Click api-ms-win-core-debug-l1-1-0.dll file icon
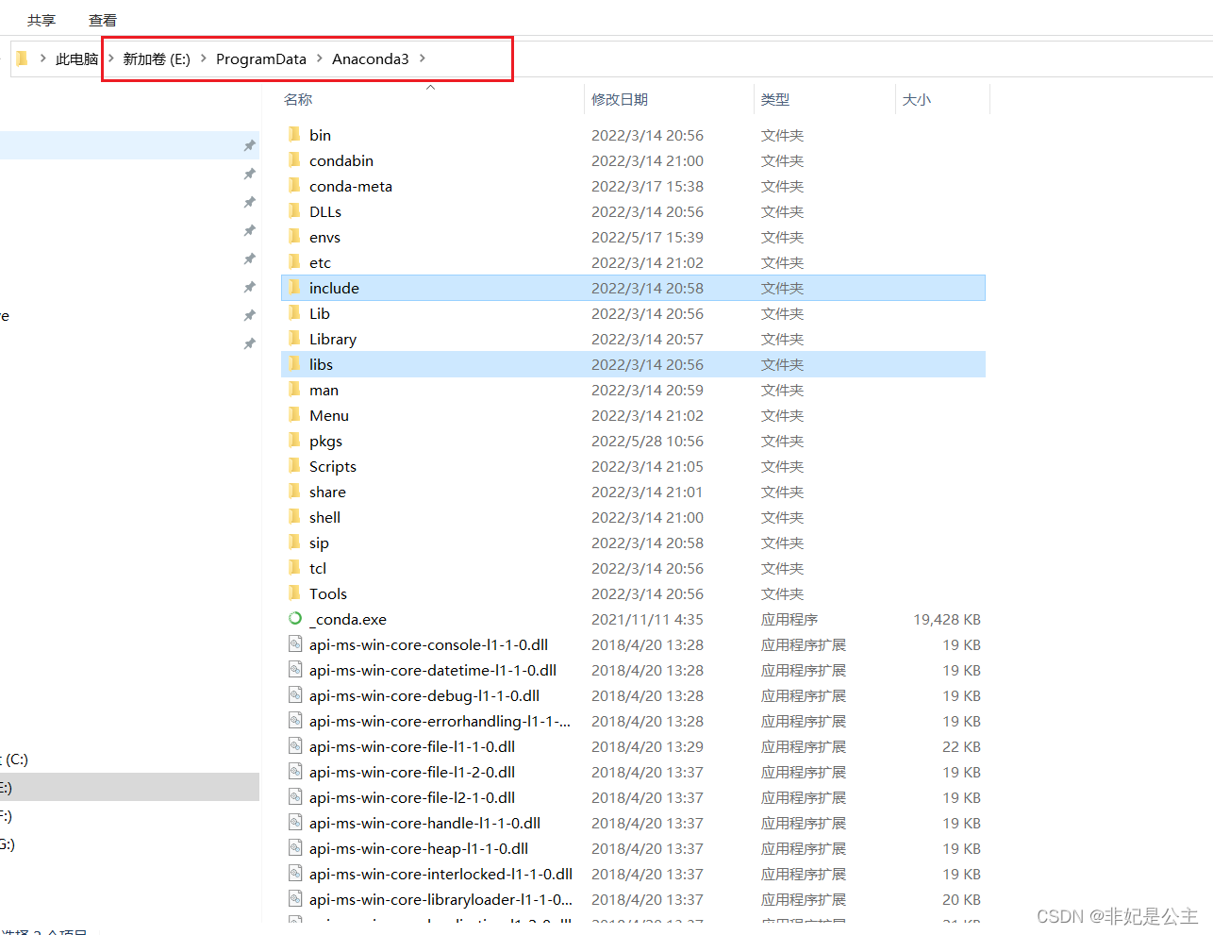1213x935 pixels. (x=295, y=694)
